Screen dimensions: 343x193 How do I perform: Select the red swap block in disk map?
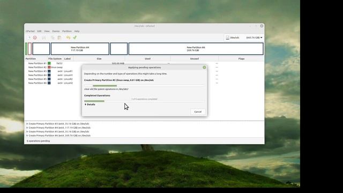click(30, 49)
